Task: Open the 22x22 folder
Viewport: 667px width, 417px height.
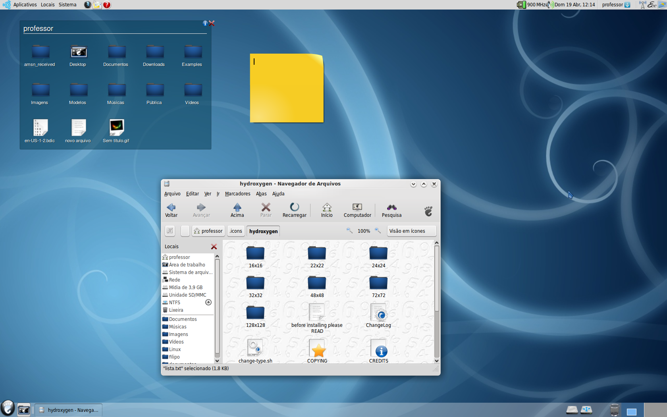Action: point(317,257)
